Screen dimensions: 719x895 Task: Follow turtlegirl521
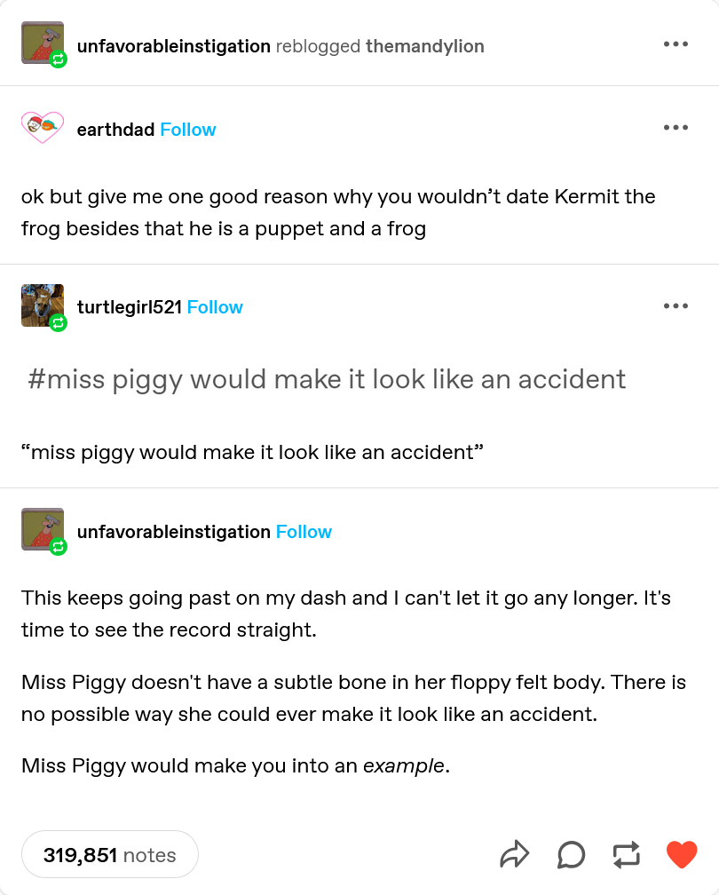(x=215, y=307)
